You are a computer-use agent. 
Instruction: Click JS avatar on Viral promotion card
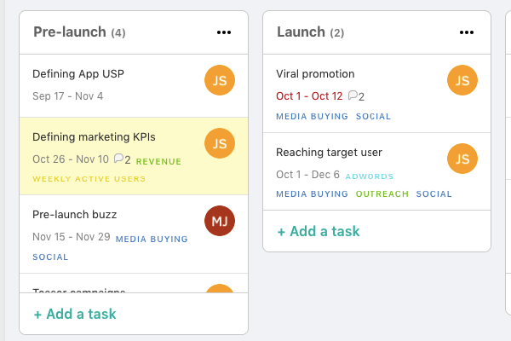tap(462, 80)
